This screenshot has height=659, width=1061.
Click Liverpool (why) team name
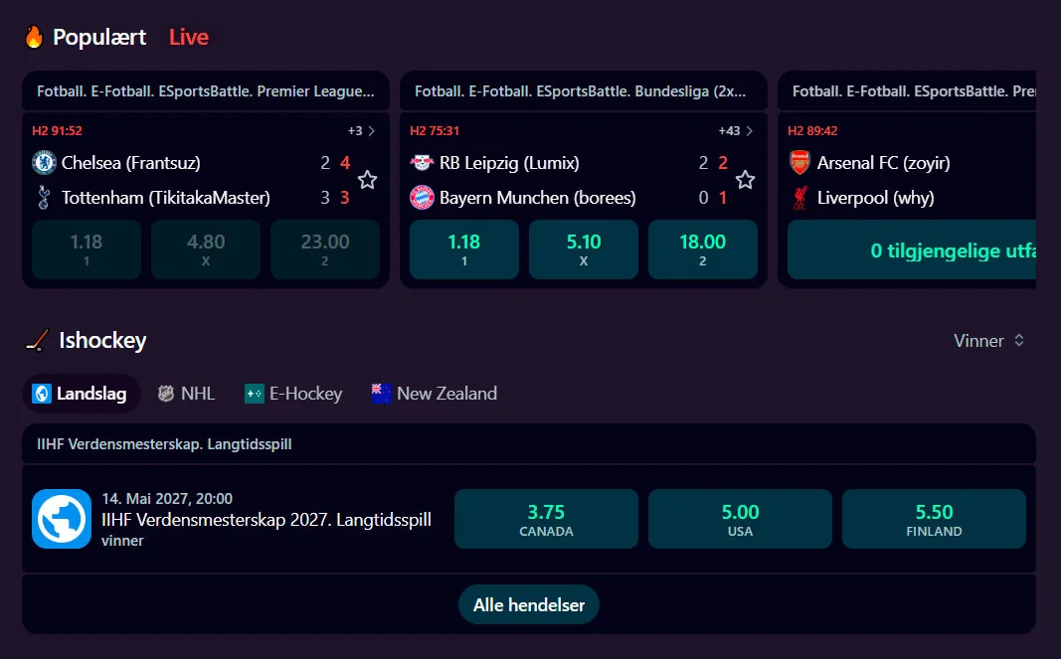pos(876,198)
